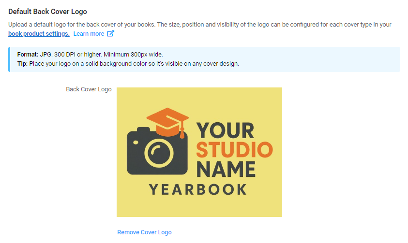Click the small flash dot on the camera

click(x=136, y=142)
